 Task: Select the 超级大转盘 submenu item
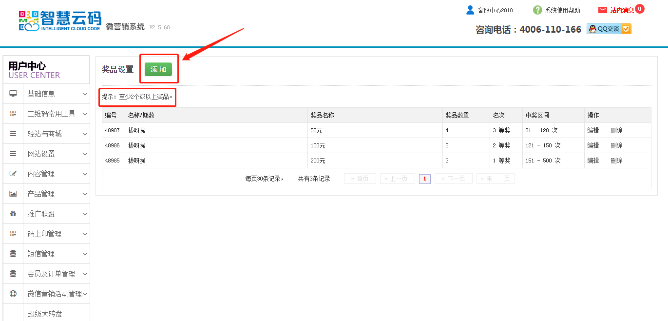[45, 314]
